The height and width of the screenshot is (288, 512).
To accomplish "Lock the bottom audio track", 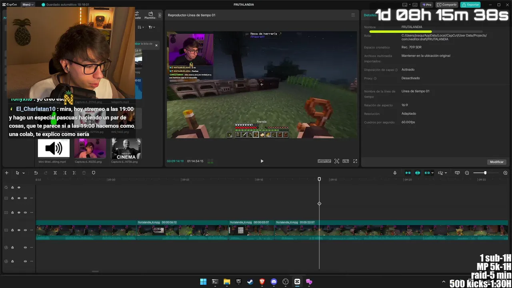I will click(12, 261).
